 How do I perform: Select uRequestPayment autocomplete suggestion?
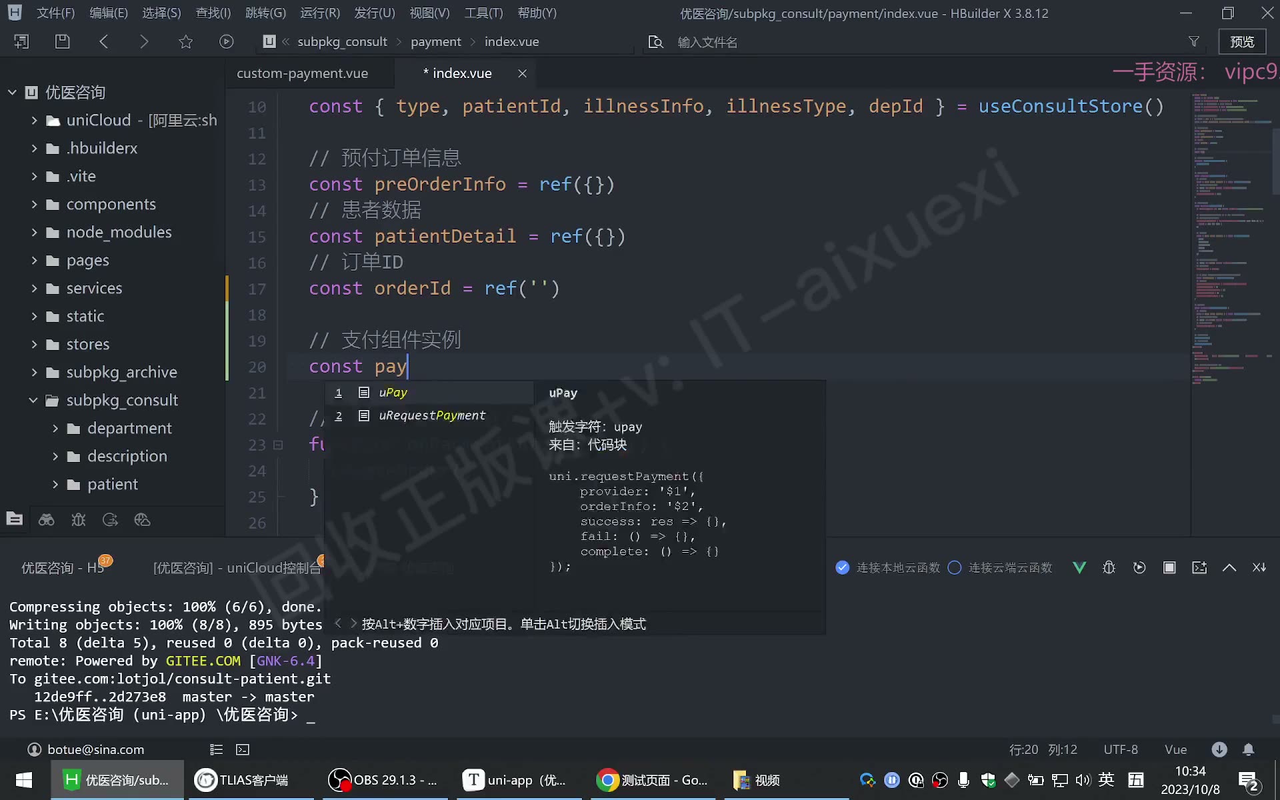(x=432, y=415)
